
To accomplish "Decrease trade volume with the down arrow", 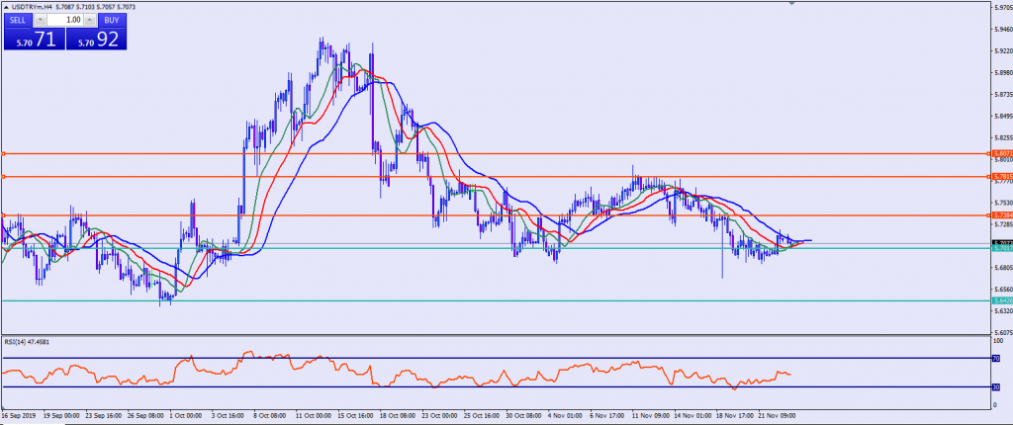I will point(41,20).
